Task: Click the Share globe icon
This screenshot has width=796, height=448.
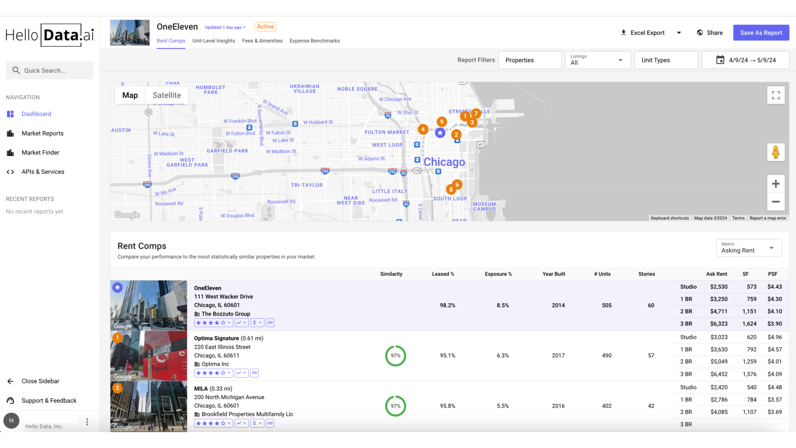Action: point(700,33)
